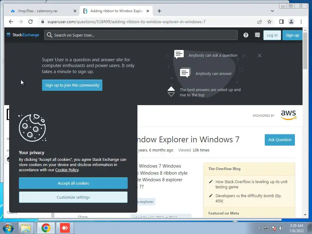Image resolution: width=312 pixels, height=234 pixels.
Task: Focus the Search on Super User field
Action: click(x=141, y=35)
